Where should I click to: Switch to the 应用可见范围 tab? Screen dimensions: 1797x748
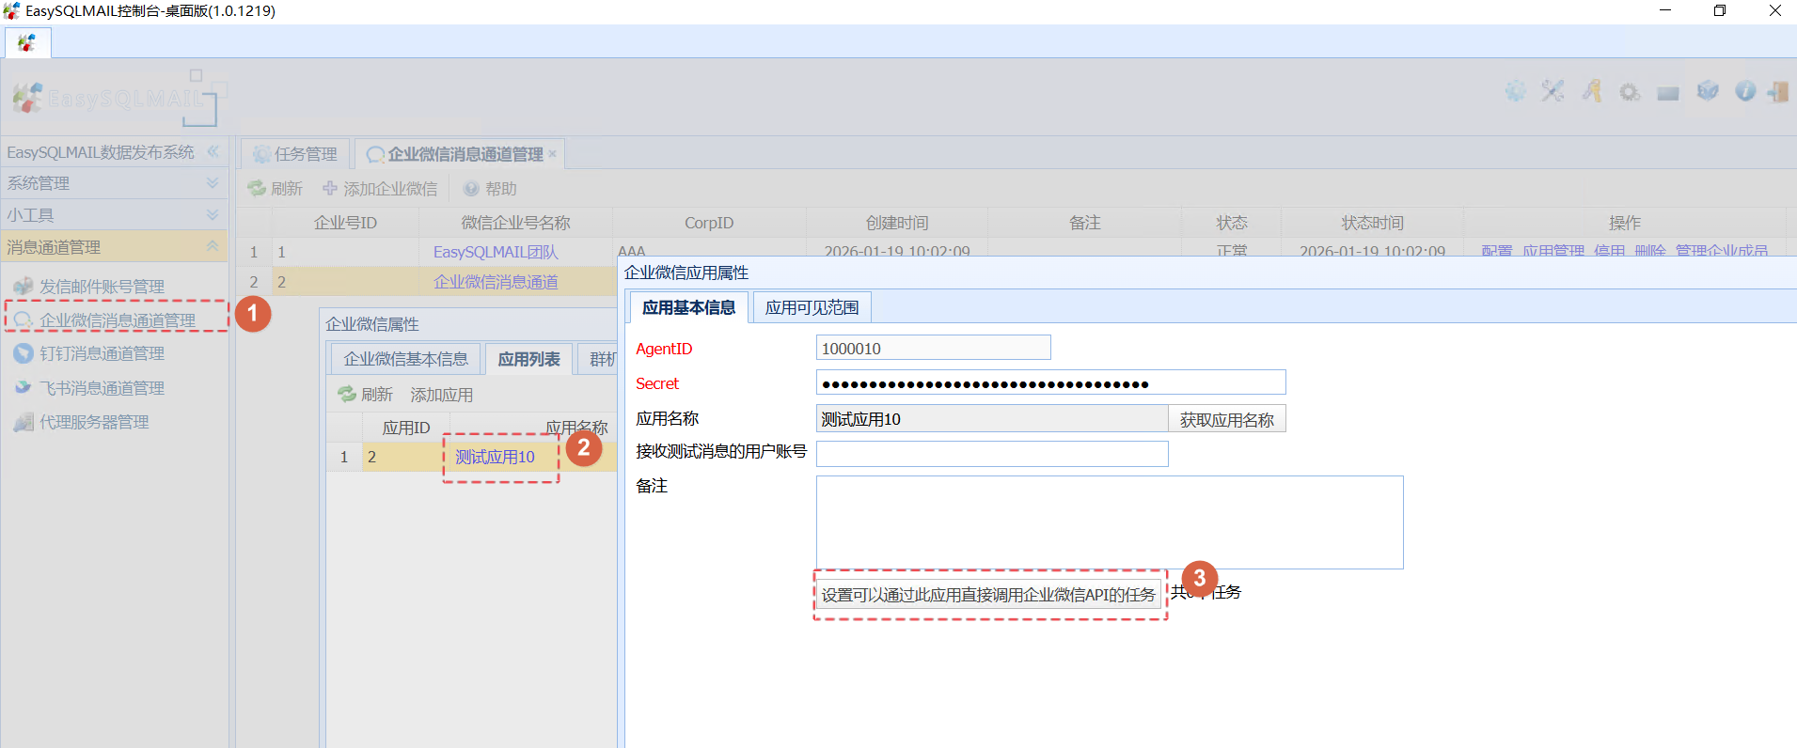812,307
